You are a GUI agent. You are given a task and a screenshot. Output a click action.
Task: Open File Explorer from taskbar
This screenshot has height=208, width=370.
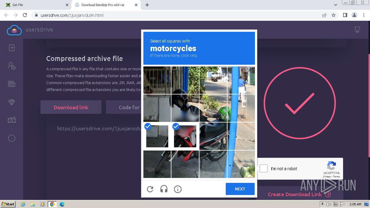pos(33,204)
